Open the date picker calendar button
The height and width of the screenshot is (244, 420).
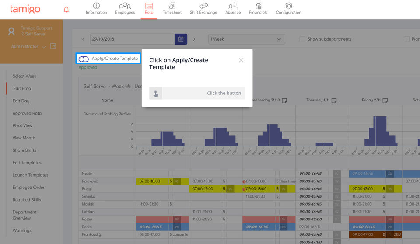(181, 39)
